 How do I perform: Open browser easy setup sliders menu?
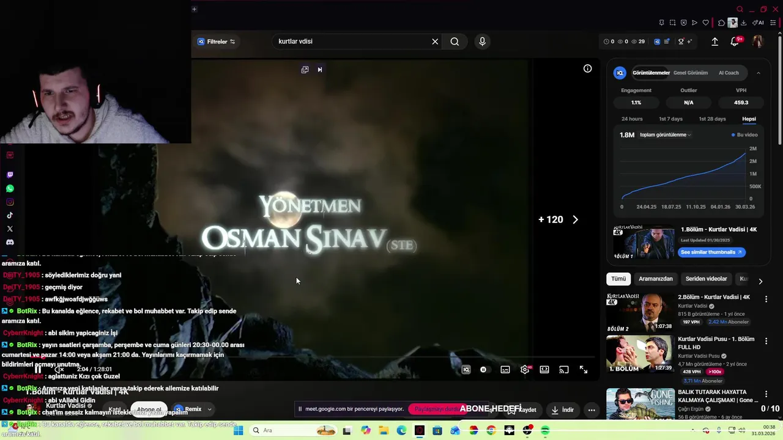pos(774,23)
